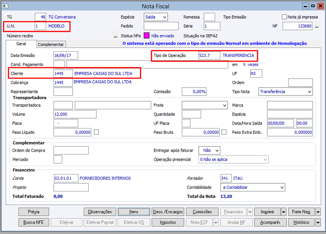Click the ellipsis button next to NF number
Screen dimensions: 326x234
(x=316, y=26)
